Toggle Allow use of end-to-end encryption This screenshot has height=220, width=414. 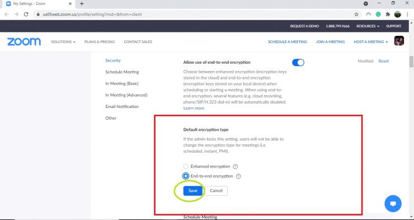pyautogui.click(x=298, y=62)
